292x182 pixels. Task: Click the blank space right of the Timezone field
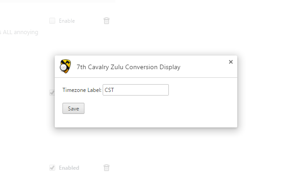click(201, 90)
